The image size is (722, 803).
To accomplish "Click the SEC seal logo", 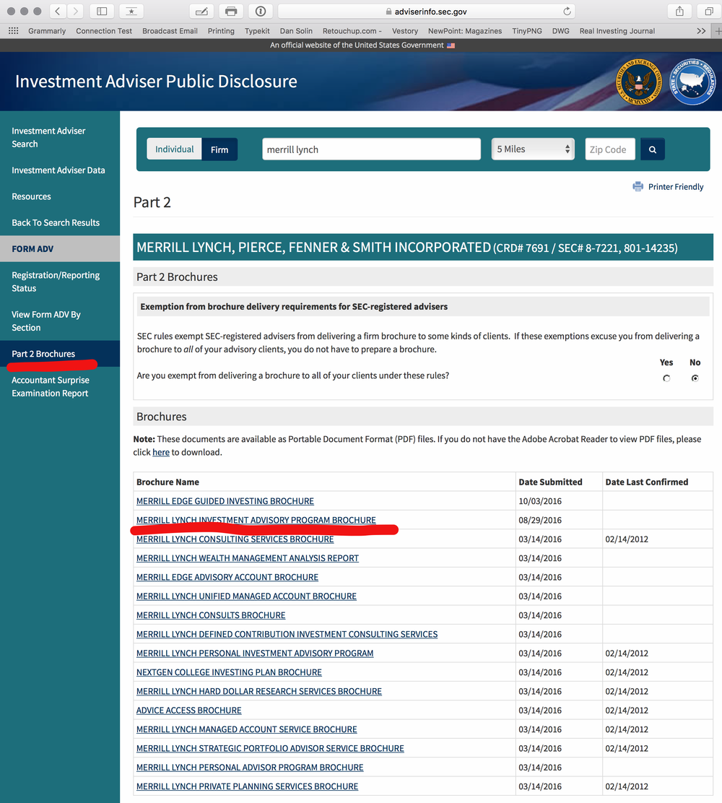I will coord(638,82).
